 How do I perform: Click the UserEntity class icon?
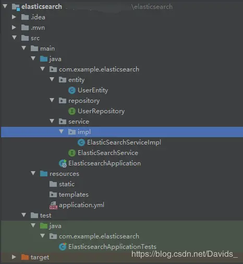[72, 90]
